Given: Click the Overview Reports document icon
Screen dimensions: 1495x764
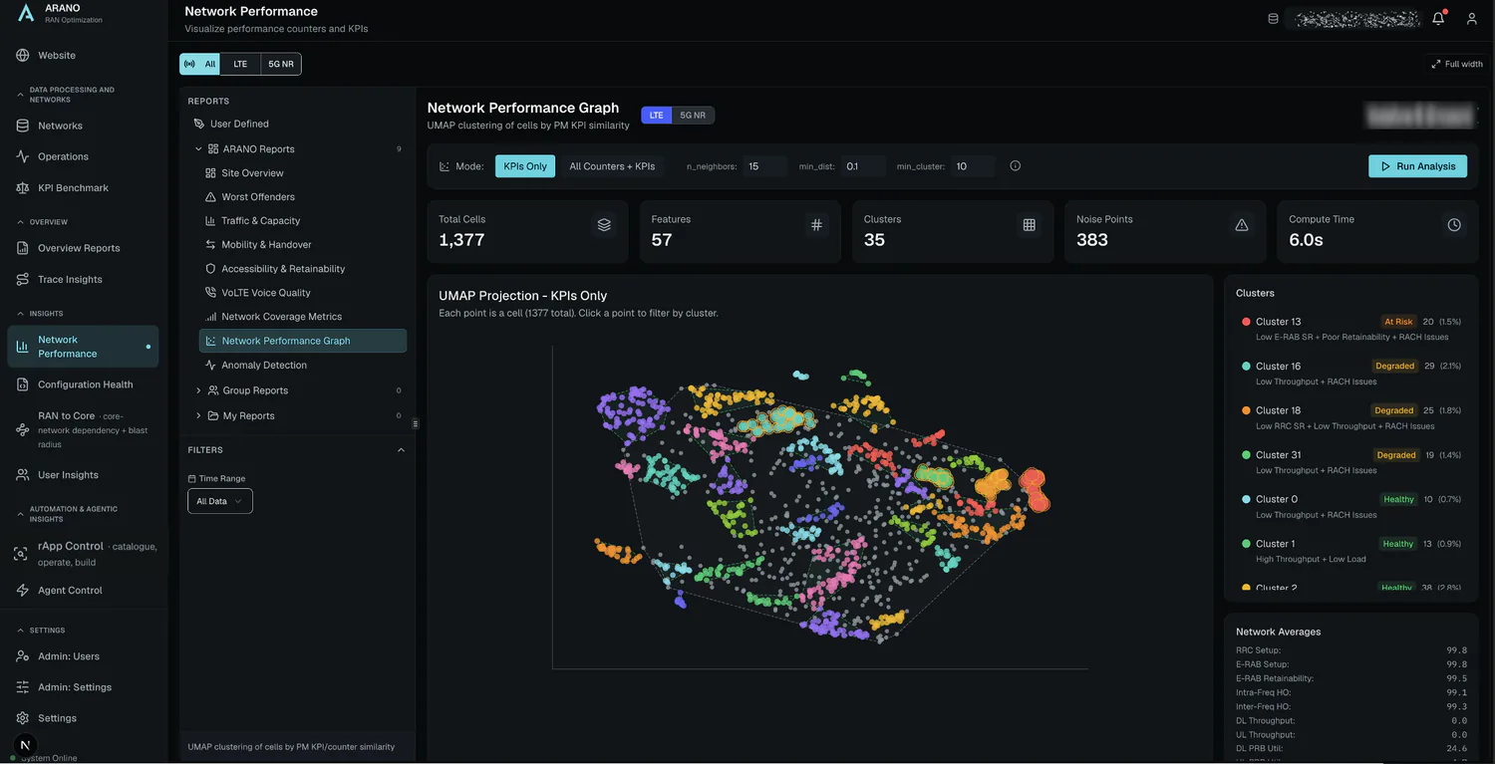Looking at the screenshot, I should [23, 248].
